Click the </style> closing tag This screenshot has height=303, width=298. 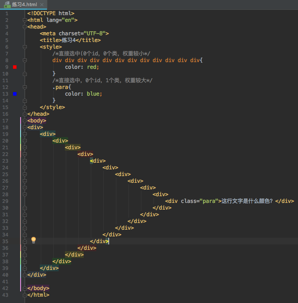(52, 107)
